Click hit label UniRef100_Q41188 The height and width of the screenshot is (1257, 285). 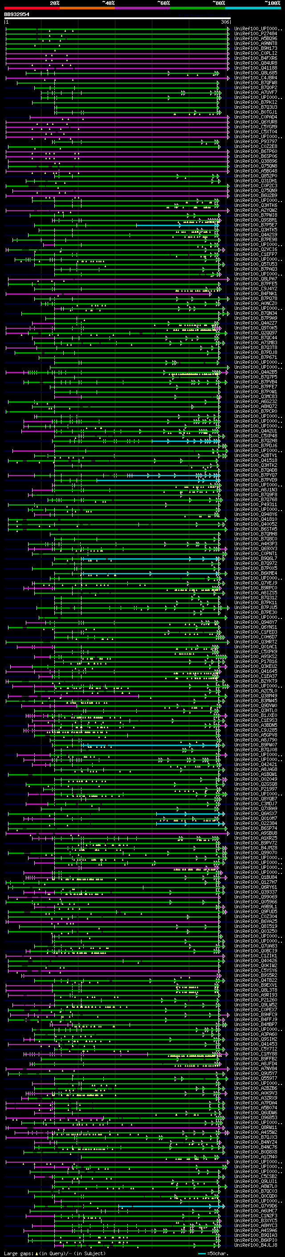point(256,68)
